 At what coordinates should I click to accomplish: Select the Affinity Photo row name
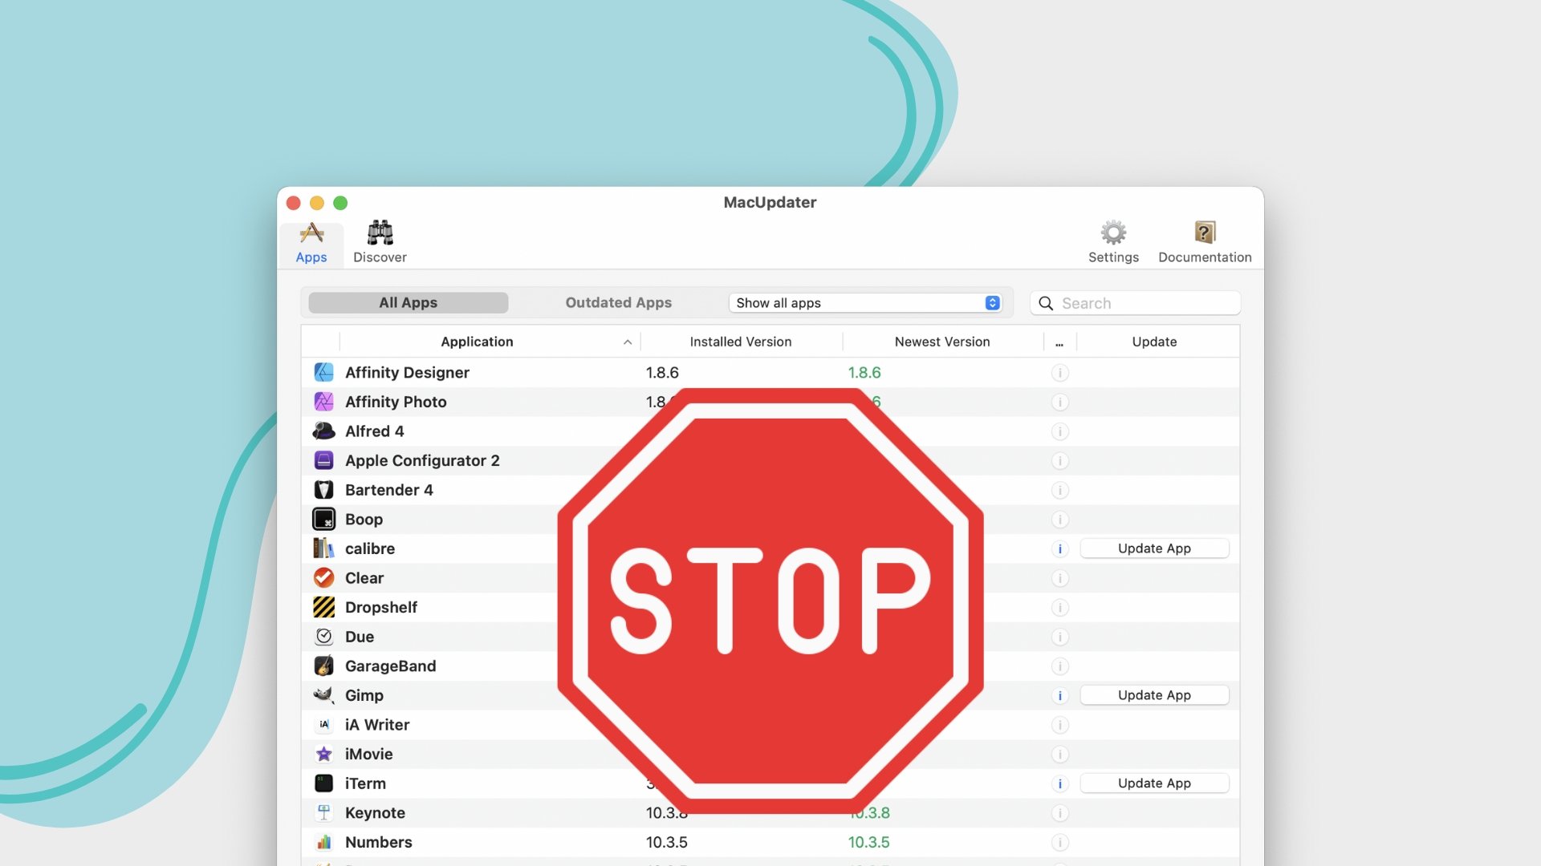[396, 402]
